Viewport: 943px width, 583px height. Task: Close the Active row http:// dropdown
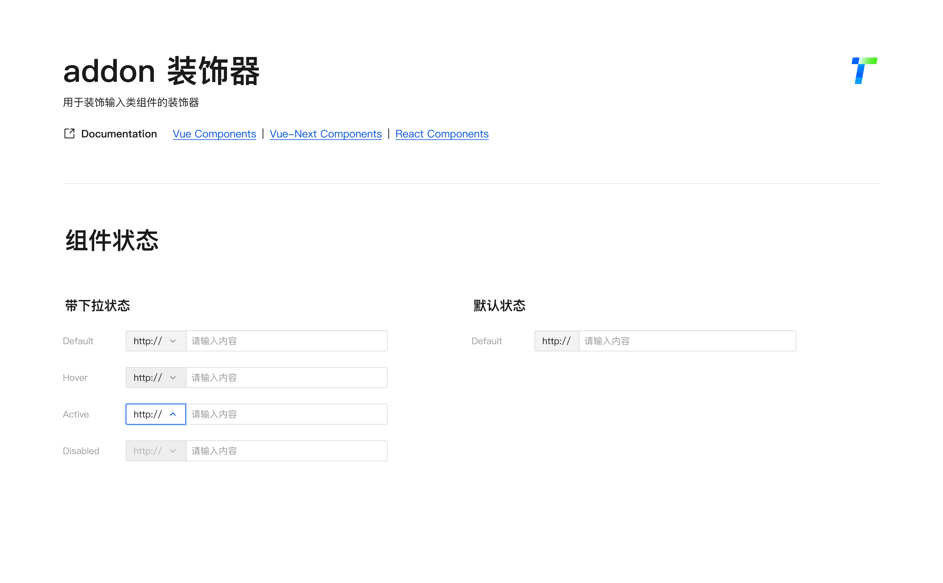pyautogui.click(x=148, y=414)
